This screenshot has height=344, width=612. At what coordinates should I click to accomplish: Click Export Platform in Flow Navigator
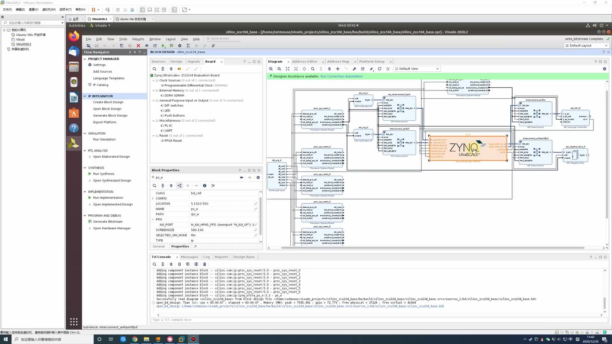105,122
